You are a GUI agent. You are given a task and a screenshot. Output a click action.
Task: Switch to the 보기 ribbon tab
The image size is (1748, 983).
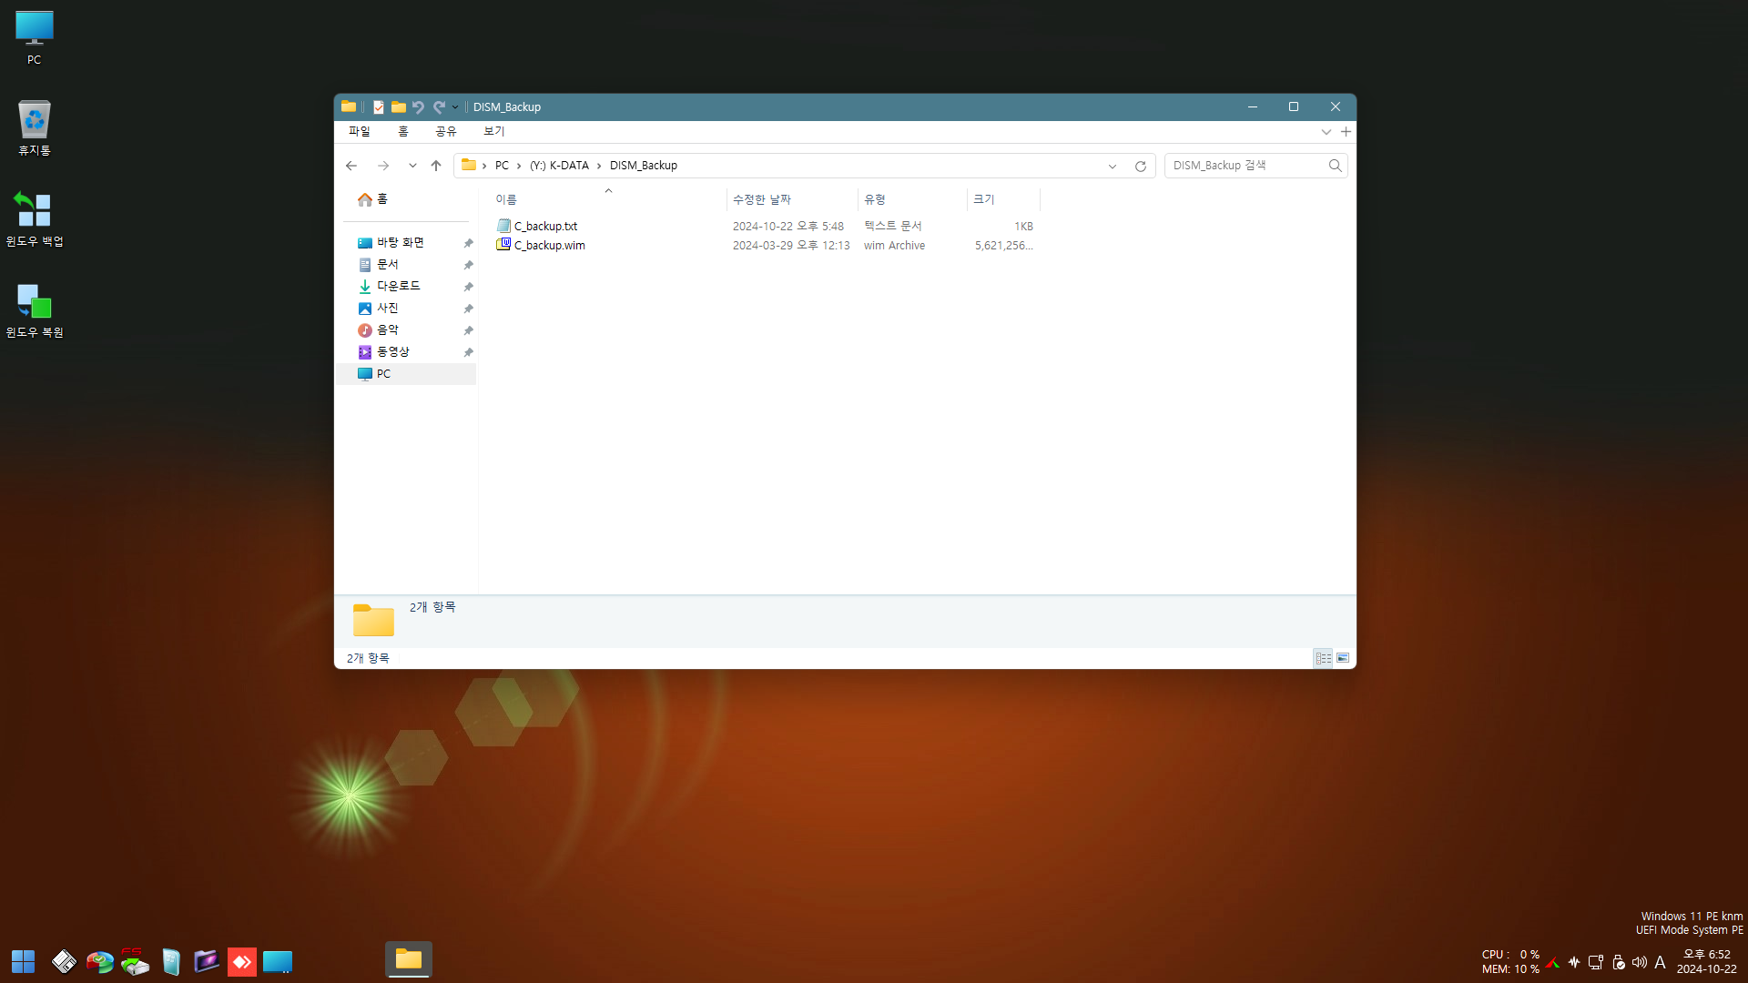click(494, 131)
